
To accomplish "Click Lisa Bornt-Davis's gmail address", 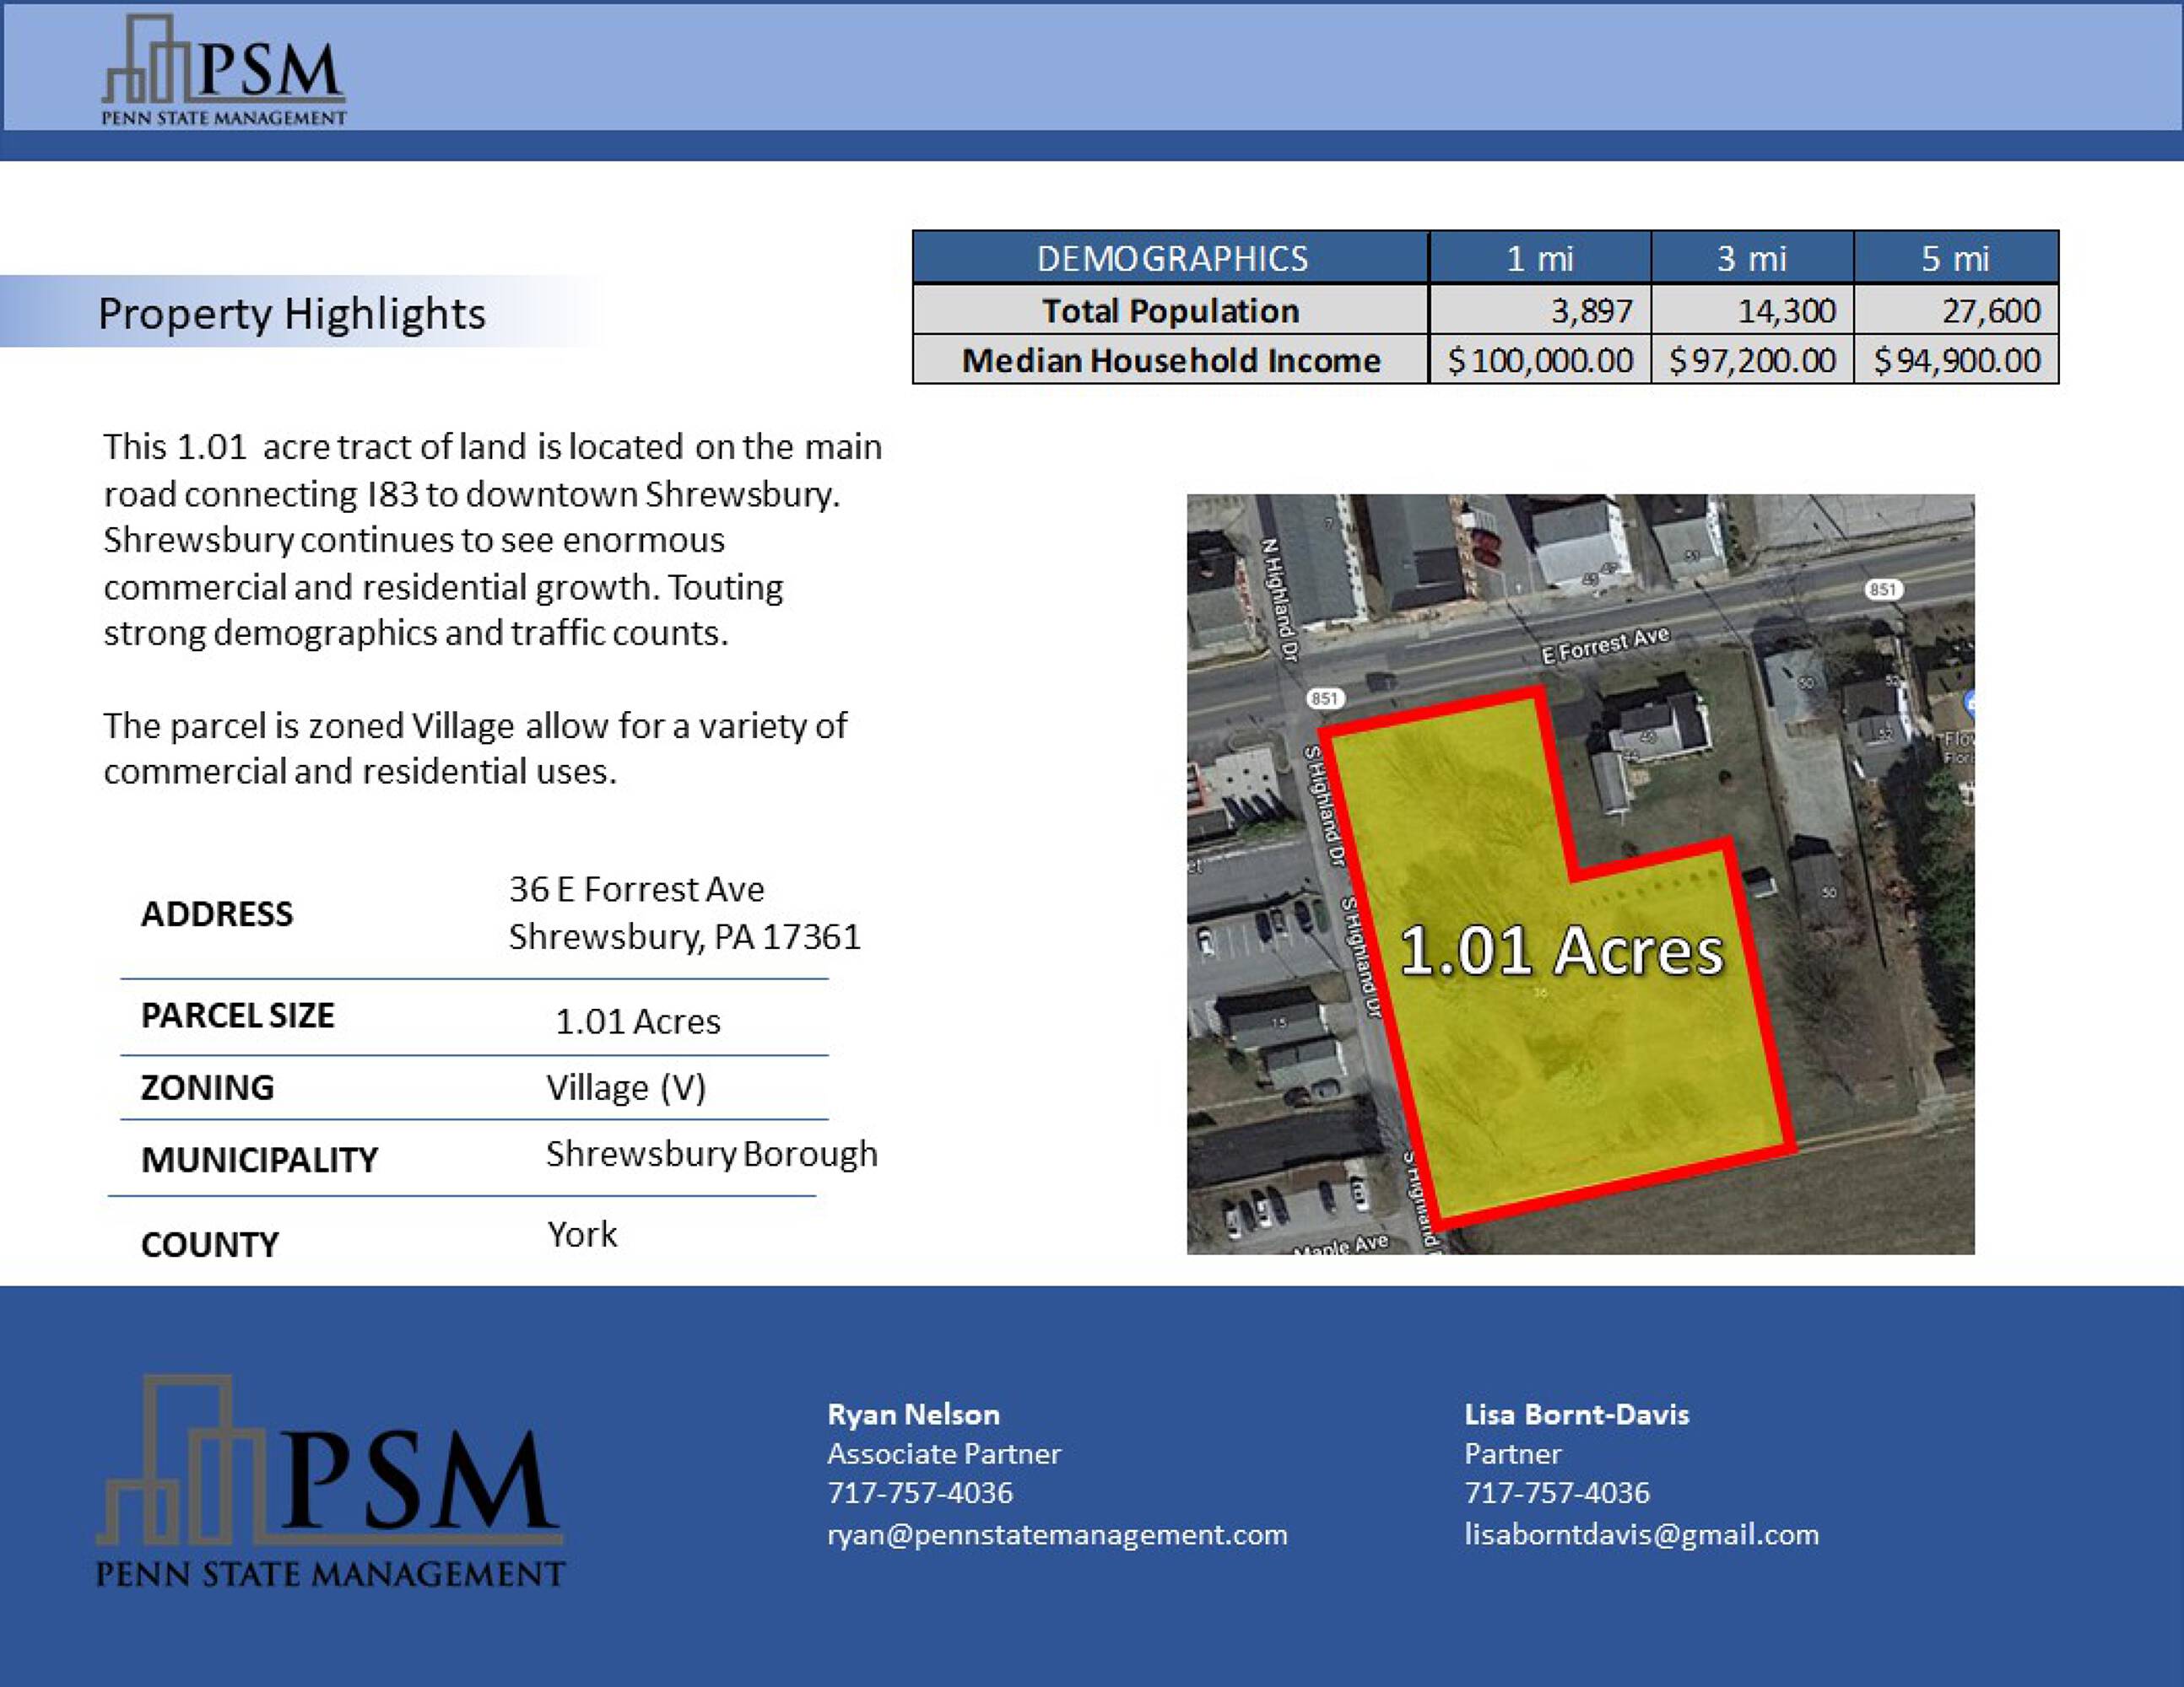I will click(1641, 1534).
